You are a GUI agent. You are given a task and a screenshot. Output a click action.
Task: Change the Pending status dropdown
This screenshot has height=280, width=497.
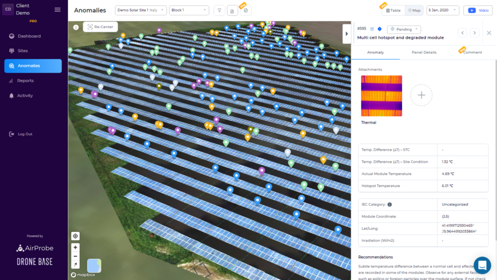point(404,29)
